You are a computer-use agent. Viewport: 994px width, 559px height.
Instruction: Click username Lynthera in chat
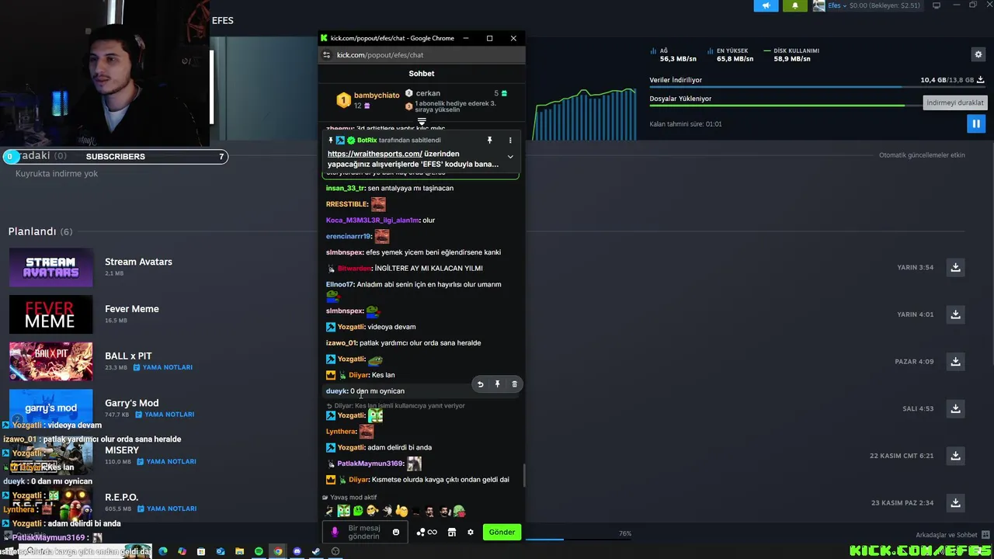click(x=341, y=432)
